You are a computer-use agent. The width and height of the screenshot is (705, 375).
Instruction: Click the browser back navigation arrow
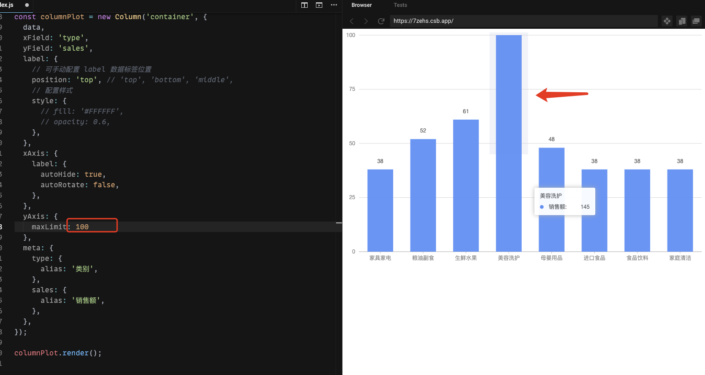tap(352, 21)
